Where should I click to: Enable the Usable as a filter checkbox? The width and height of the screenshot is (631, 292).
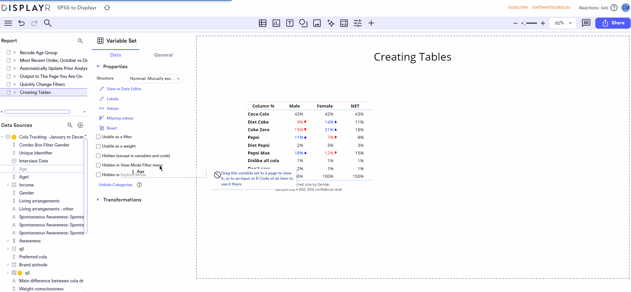98,137
